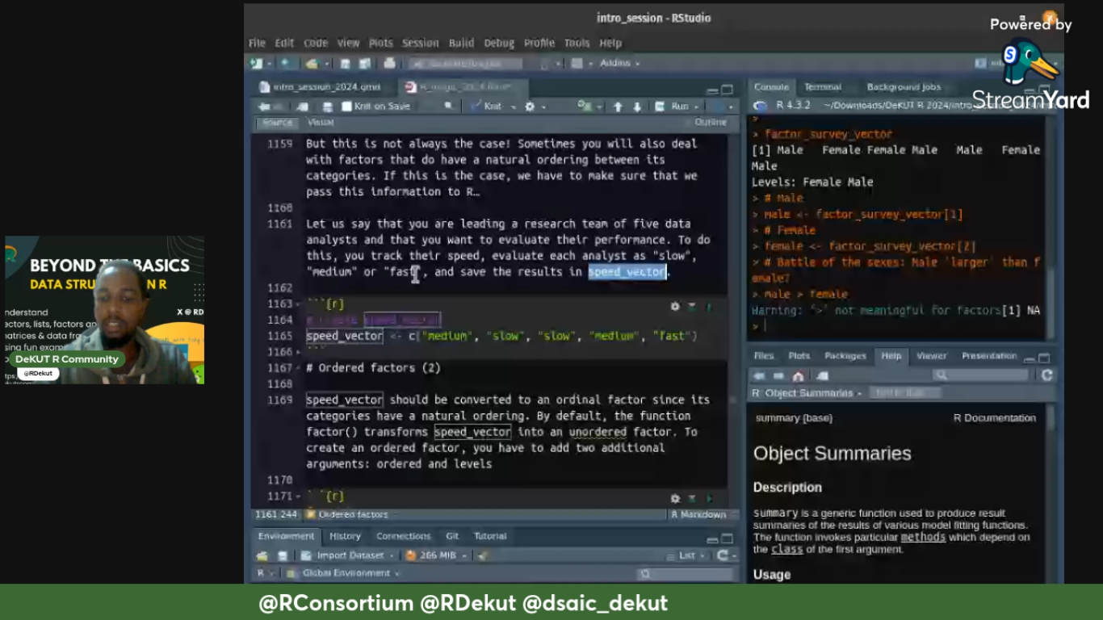The width and height of the screenshot is (1103, 620).
Task: Click the chunk 1163 options gear icon
Action: coord(675,307)
